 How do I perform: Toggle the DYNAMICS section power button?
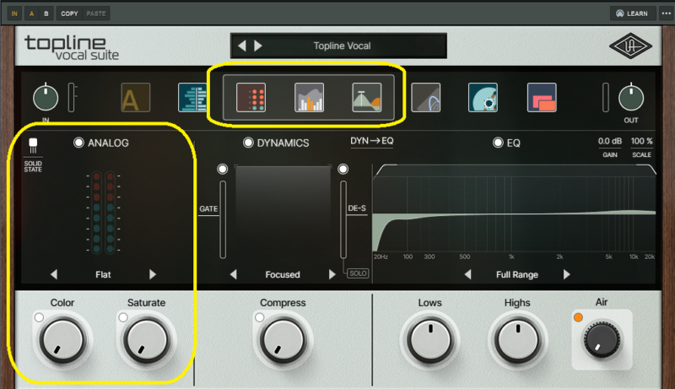tap(249, 143)
